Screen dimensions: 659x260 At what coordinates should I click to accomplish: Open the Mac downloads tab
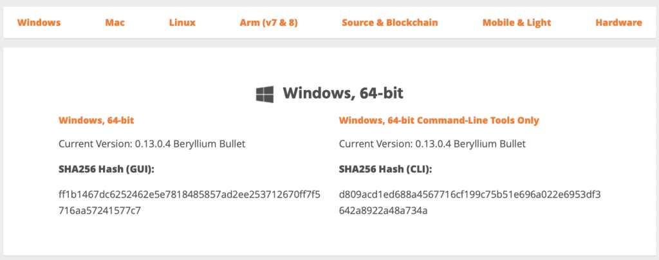click(115, 23)
